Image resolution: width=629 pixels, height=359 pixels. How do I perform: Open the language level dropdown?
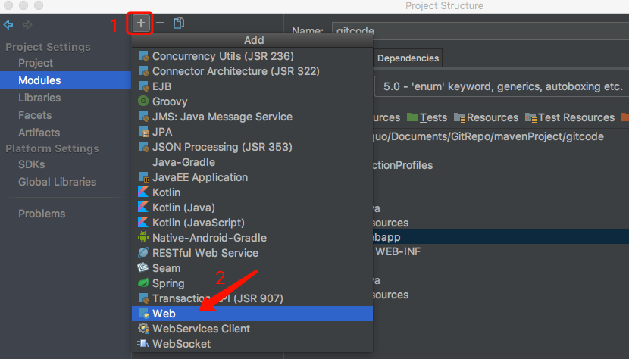point(502,86)
